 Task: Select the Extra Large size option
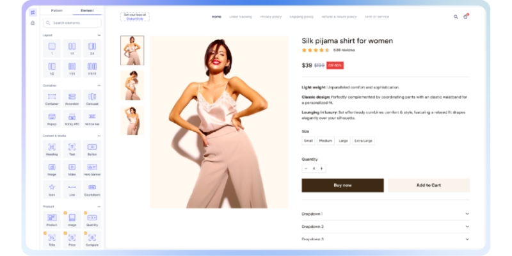363,141
